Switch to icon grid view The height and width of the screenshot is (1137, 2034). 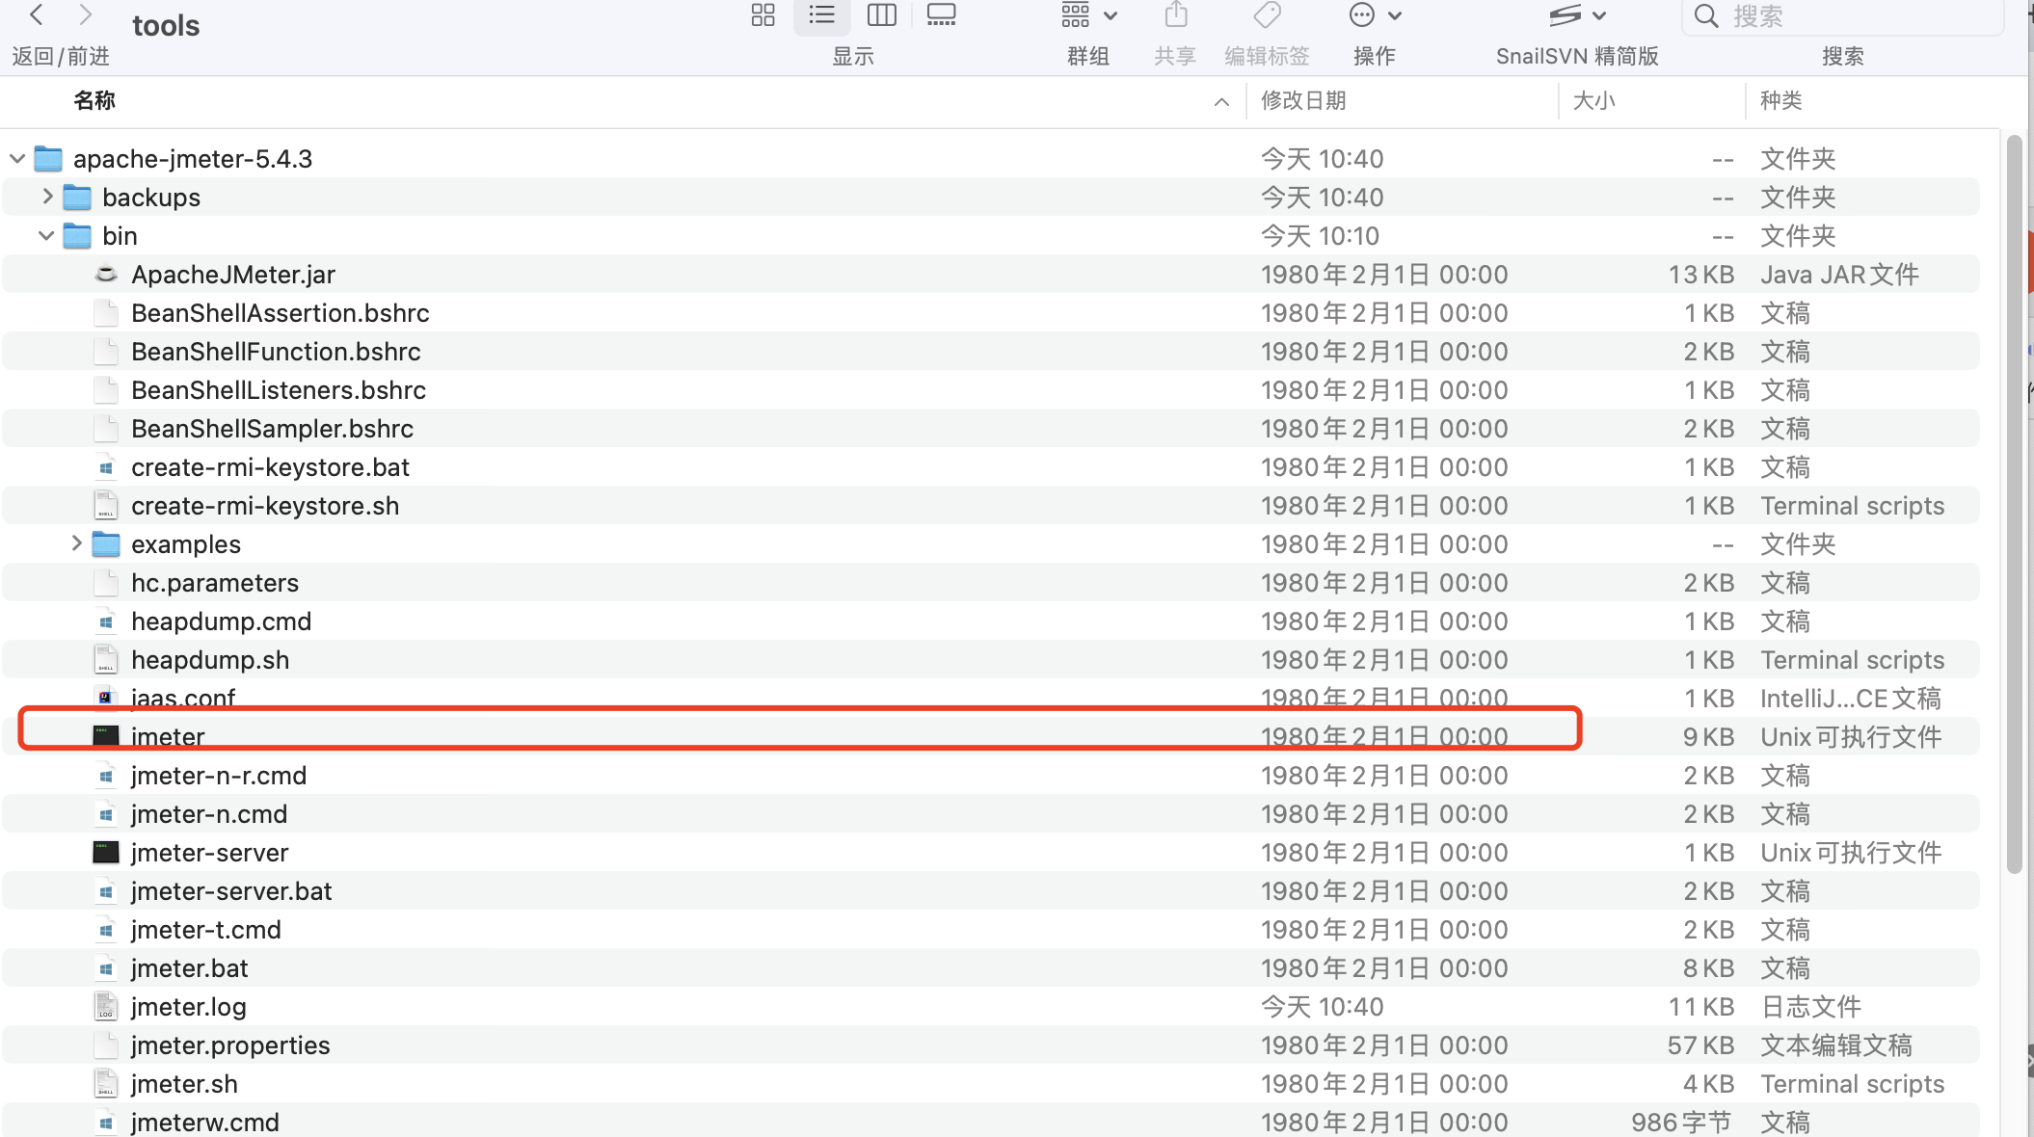(763, 15)
